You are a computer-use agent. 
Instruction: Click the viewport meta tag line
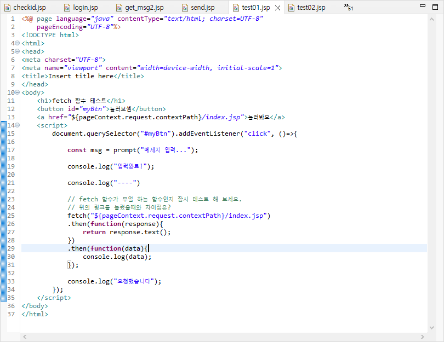click(x=152, y=68)
